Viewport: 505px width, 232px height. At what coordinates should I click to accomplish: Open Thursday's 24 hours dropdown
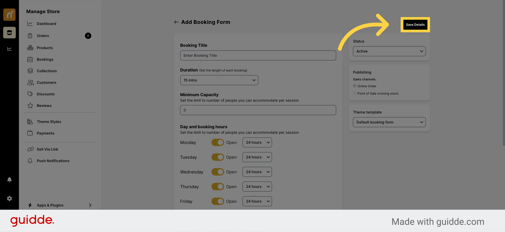click(x=257, y=187)
